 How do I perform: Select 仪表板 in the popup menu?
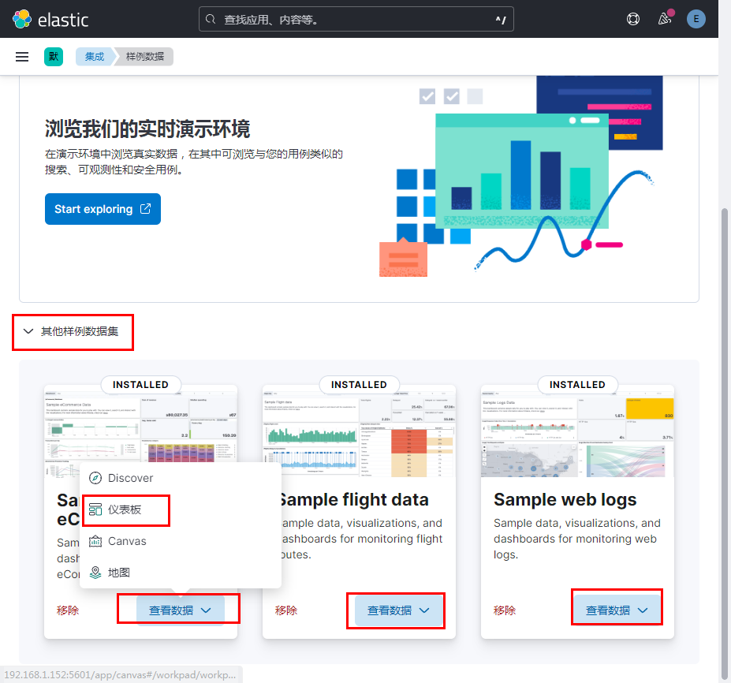[x=180, y=509]
